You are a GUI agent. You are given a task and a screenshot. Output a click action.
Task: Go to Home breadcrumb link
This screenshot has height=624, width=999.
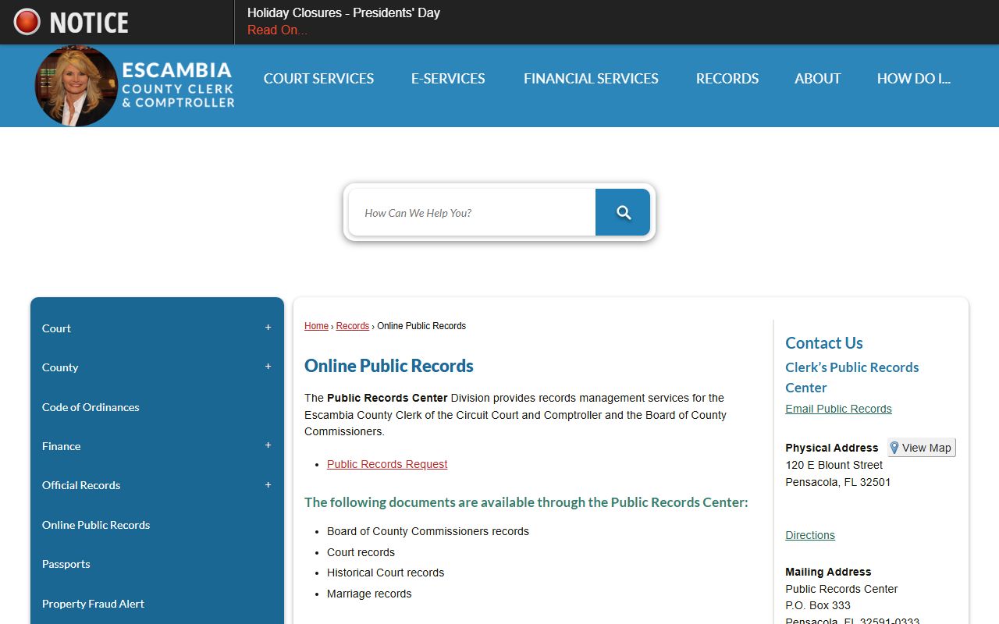pos(316,326)
